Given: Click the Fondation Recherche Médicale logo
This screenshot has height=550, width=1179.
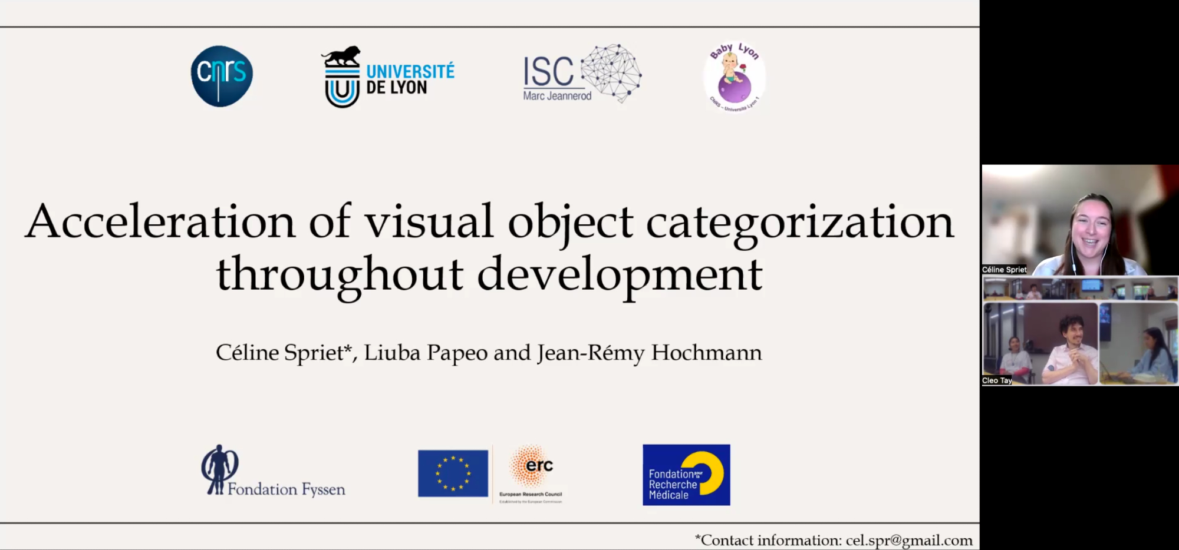Looking at the screenshot, I should [x=686, y=475].
